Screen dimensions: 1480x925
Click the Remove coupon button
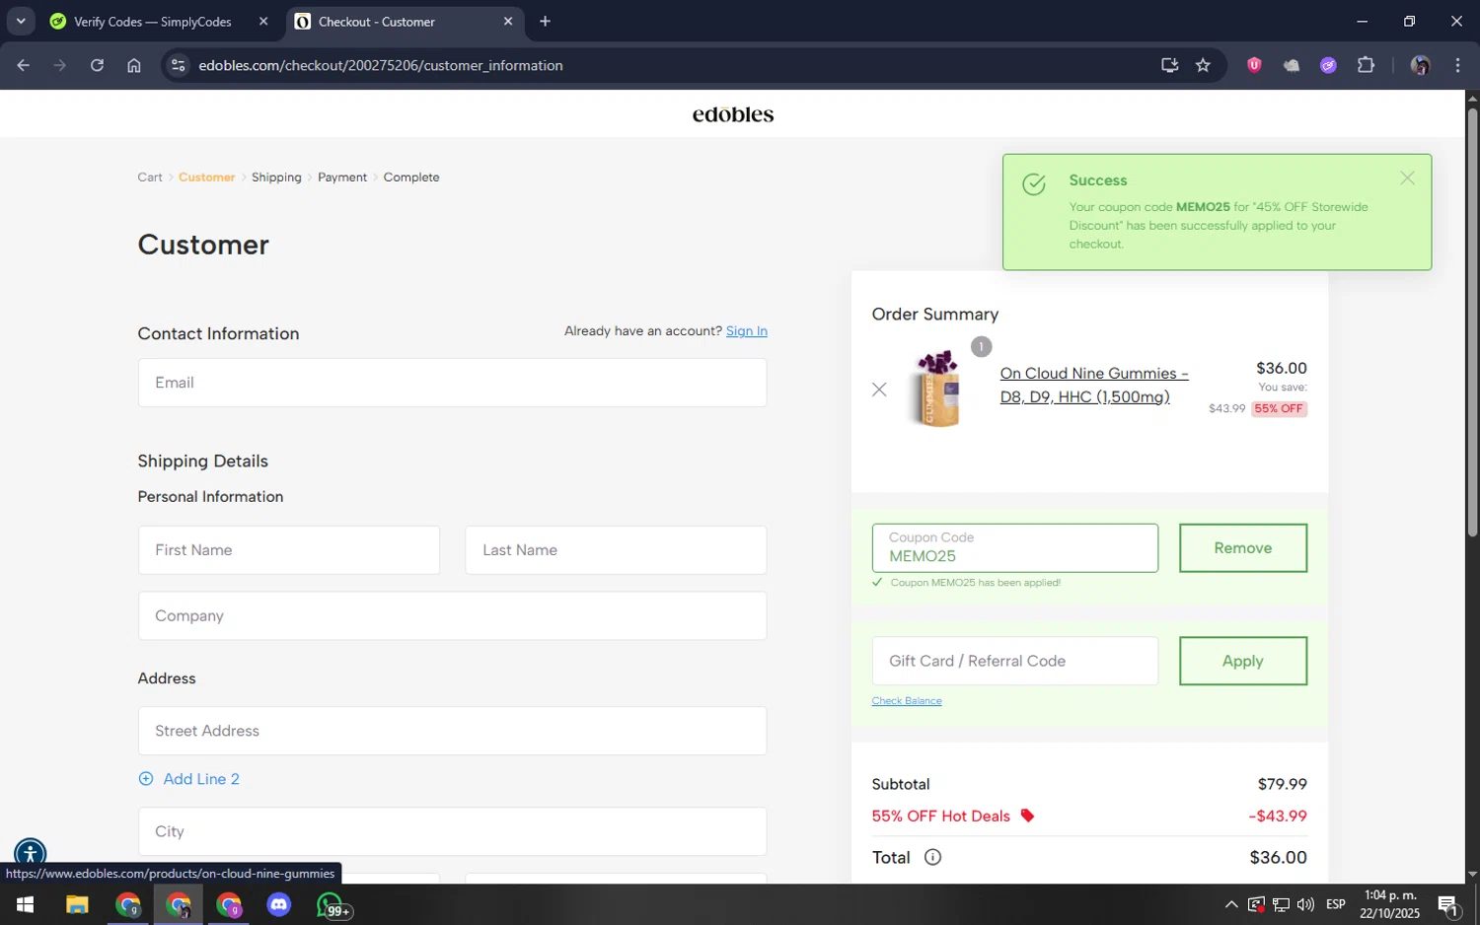(1243, 547)
